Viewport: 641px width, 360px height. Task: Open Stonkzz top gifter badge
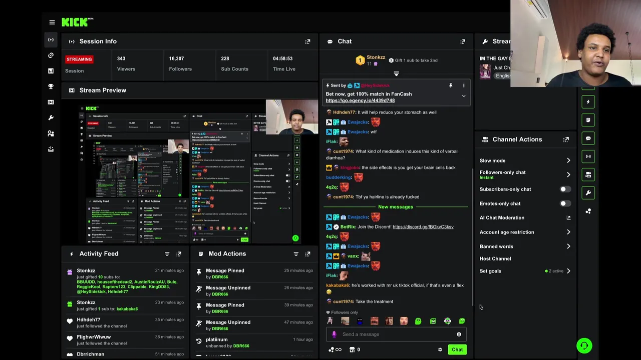tap(360, 60)
